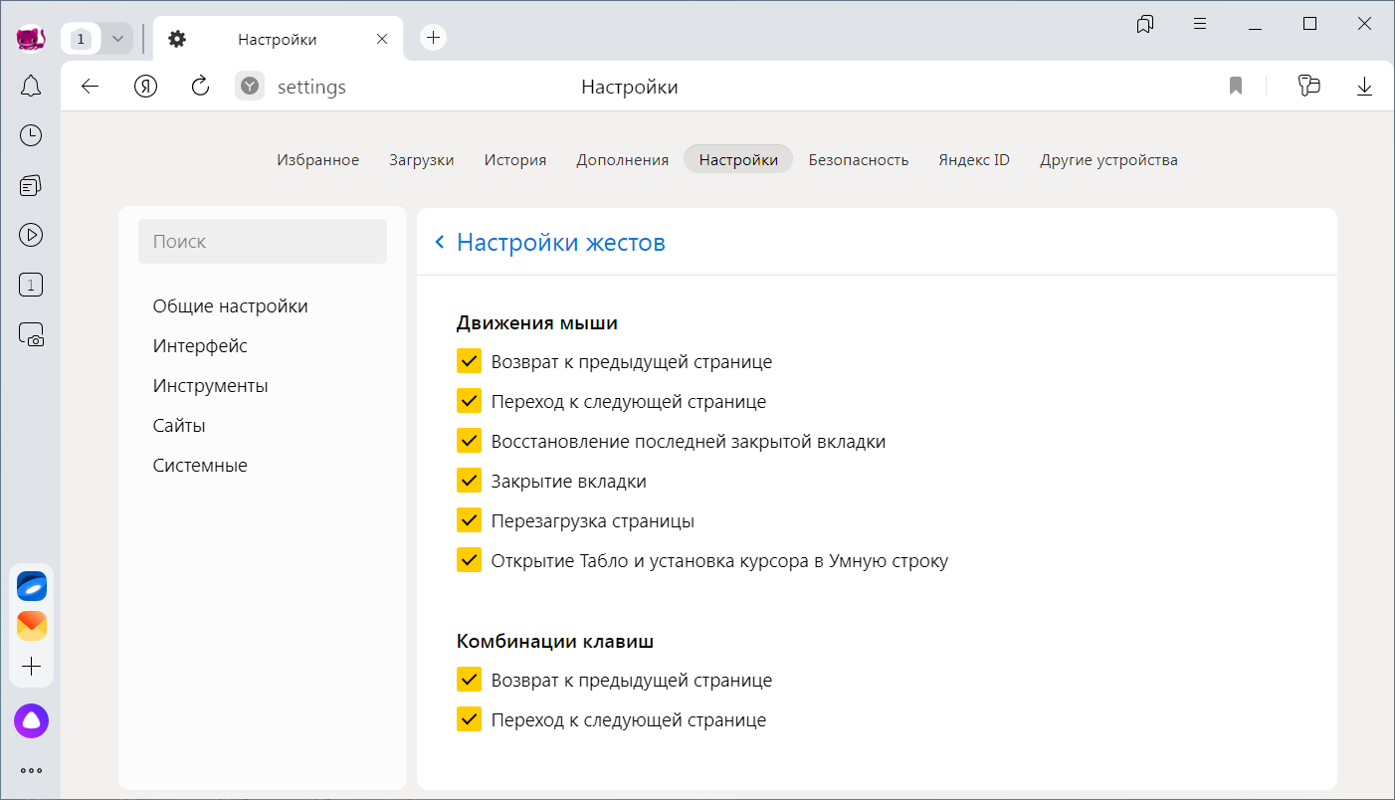The image size is (1395, 800).
Task: Launch the Alice voice assistant
Action: tap(32, 721)
